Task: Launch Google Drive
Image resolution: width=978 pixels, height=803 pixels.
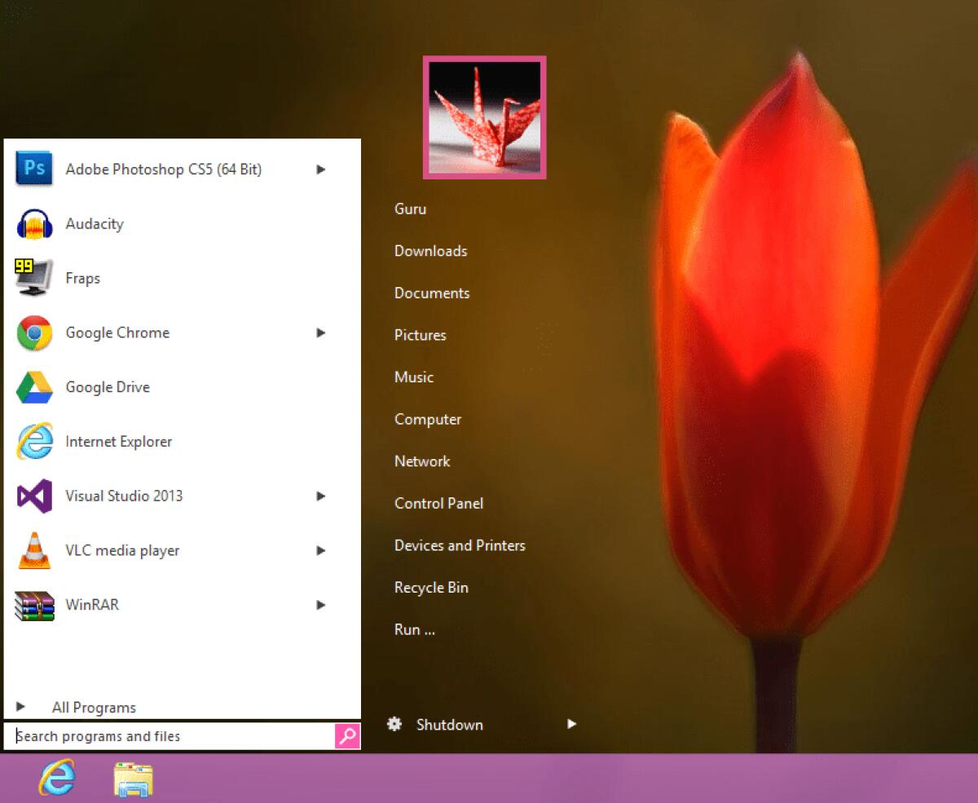Action: tap(107, 387)
